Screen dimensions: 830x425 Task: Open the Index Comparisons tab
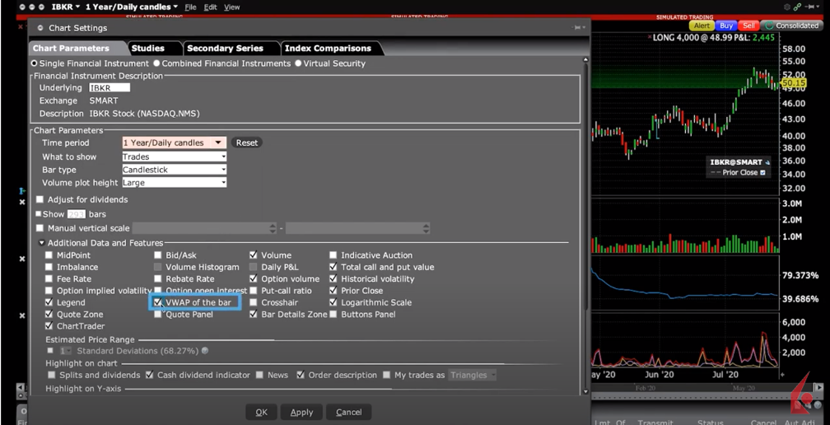328,49
